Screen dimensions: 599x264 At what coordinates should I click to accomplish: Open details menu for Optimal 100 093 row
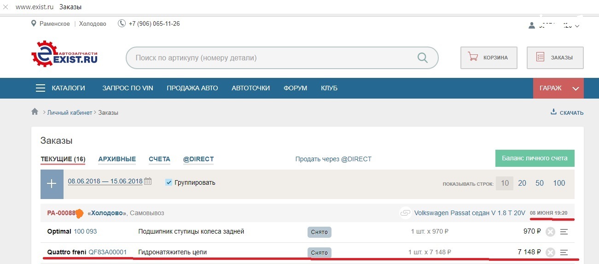(x=564, y=232)
